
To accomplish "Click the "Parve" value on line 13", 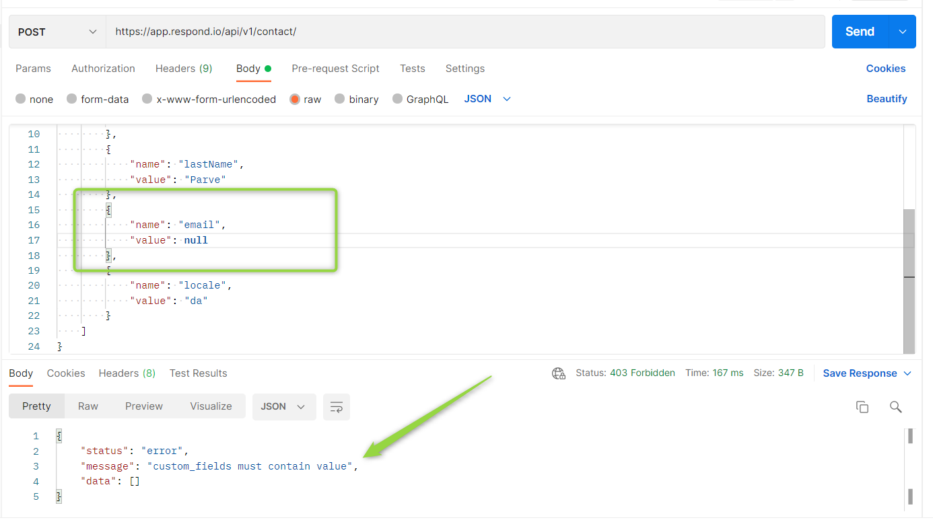I will point(205,180).
